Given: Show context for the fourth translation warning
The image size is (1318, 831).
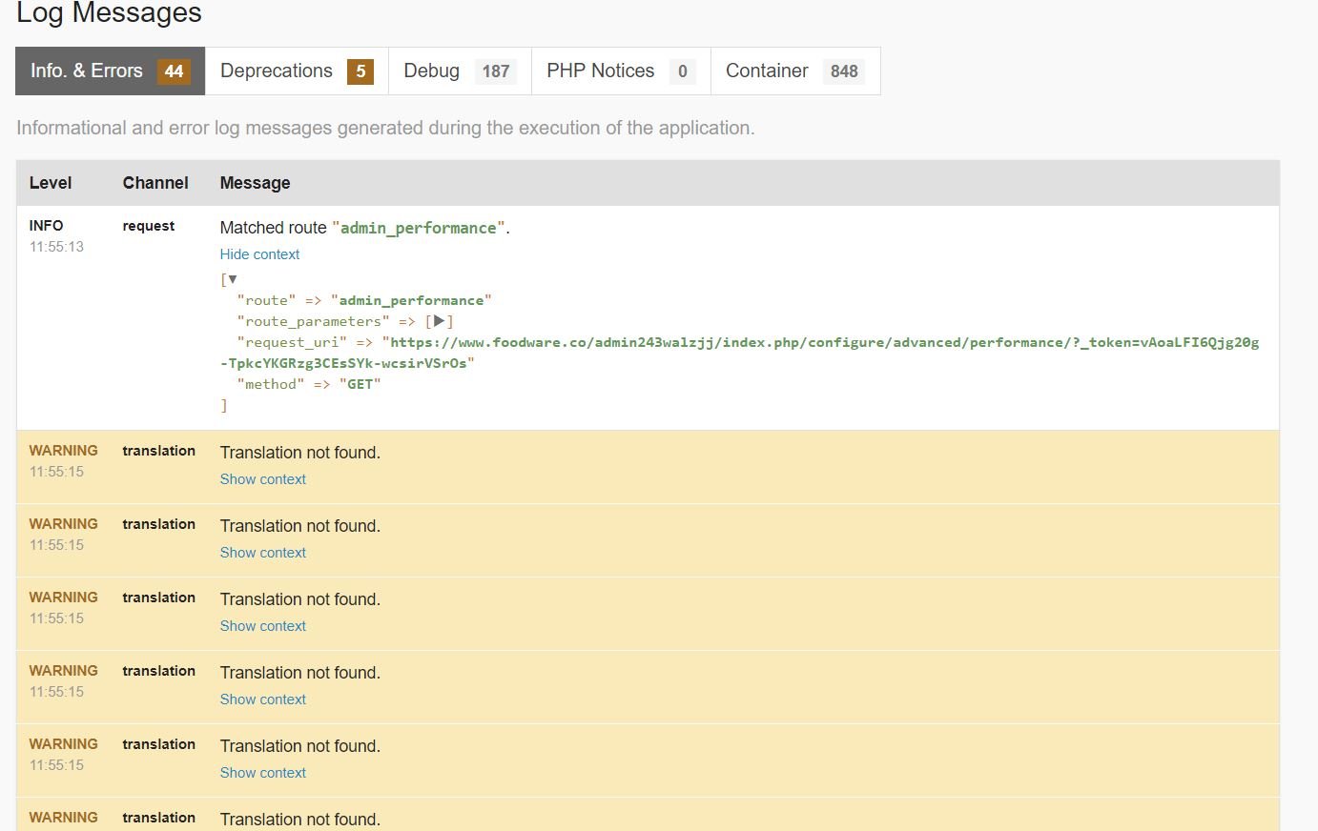Looking at the screenshot, I should click(262, 699).
